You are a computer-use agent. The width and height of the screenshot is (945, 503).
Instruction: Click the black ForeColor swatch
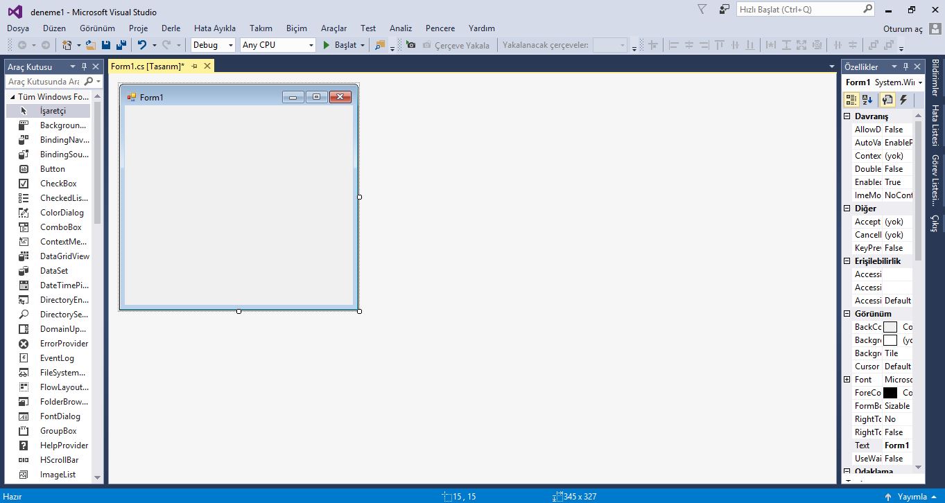(x=890, y=393)
